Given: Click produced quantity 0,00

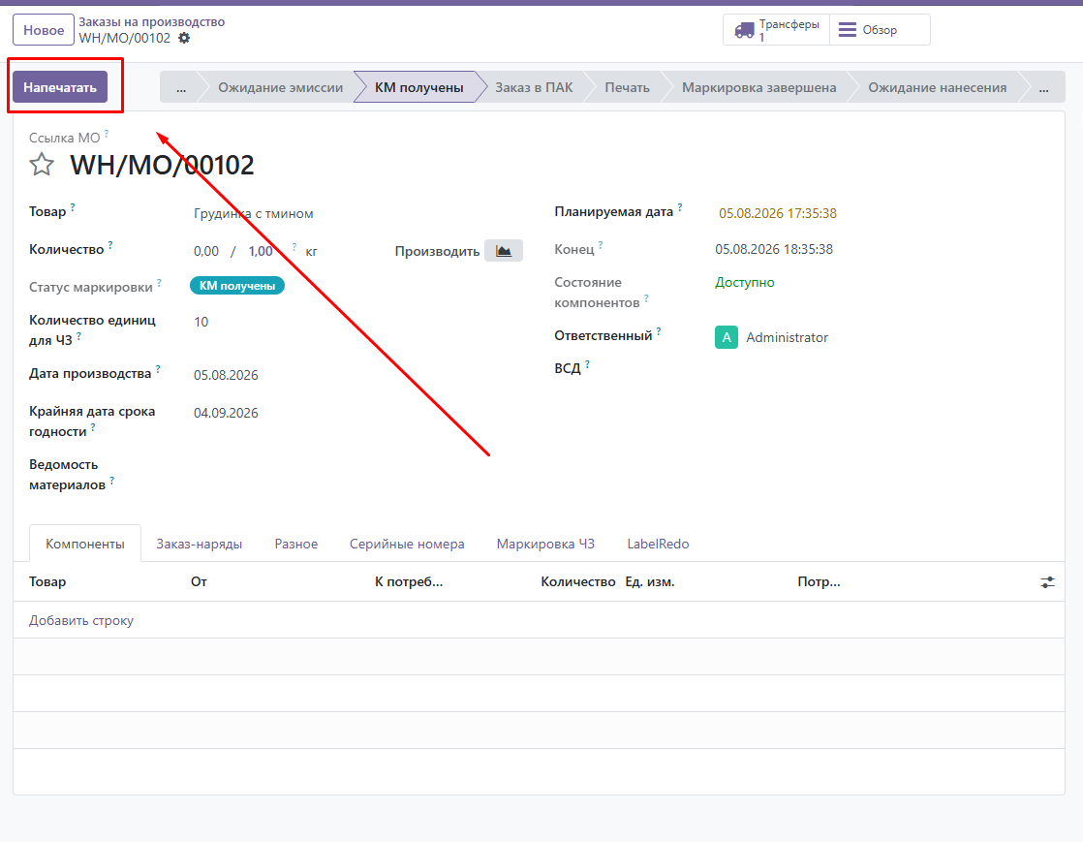Looking at the screenshot, I should pyautogui.click(x=205, y=251).
